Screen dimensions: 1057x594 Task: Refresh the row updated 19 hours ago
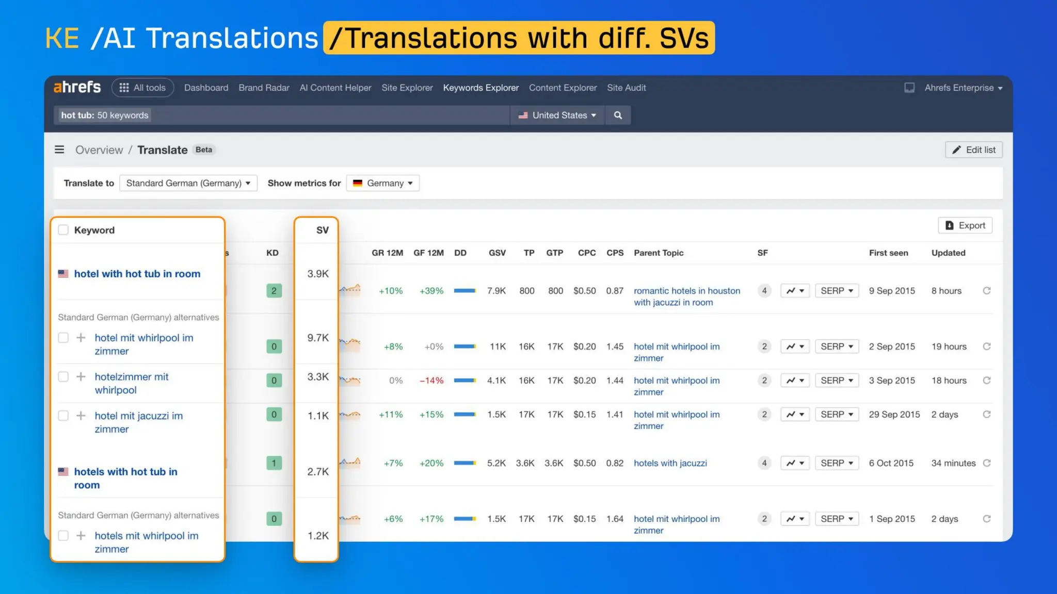pyautogui.click(x=987, y=346)
